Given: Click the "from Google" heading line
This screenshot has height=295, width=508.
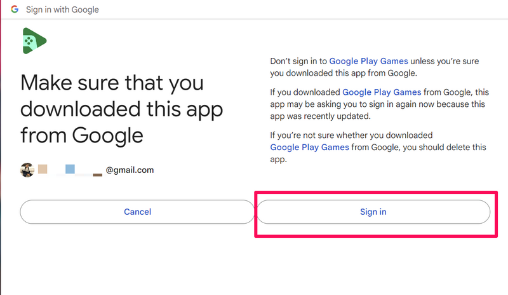Looking at the screenshot, I should pos(82,135).
